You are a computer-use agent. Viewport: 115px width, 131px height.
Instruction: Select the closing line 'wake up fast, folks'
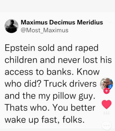click(44, 120)
